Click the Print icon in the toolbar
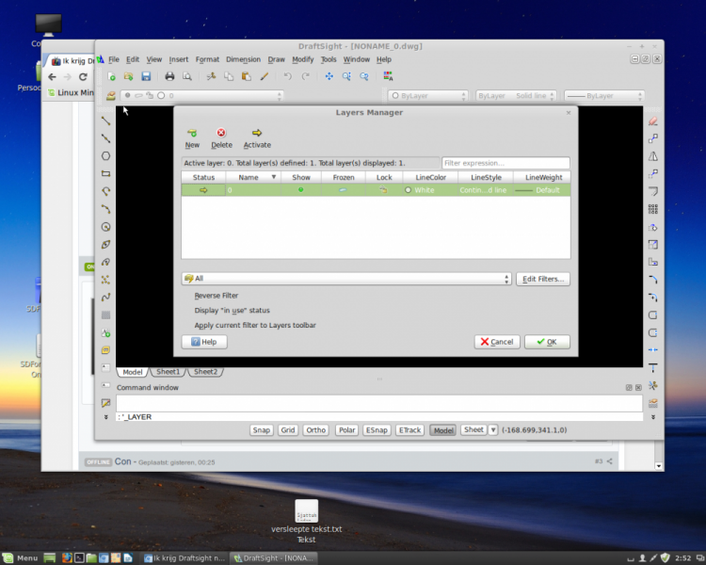 pos(170,76)
